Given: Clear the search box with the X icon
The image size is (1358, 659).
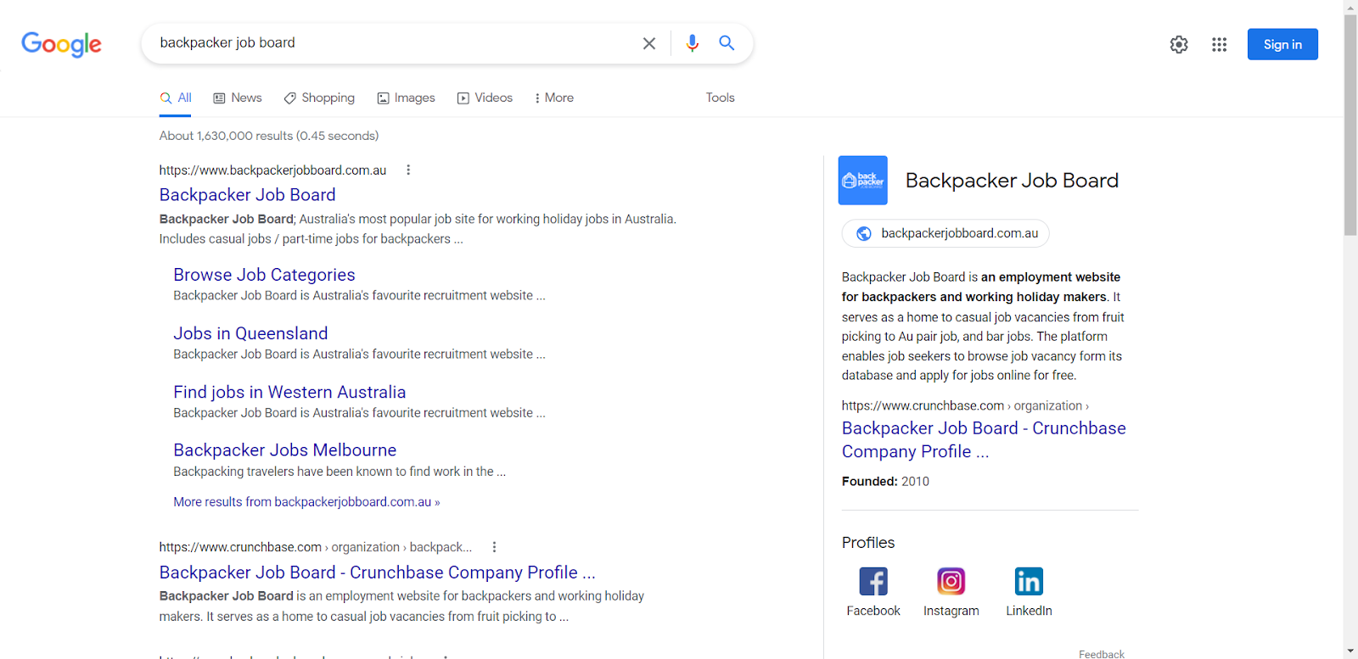Looking at the screenshot, I should (x=649, y=43).
